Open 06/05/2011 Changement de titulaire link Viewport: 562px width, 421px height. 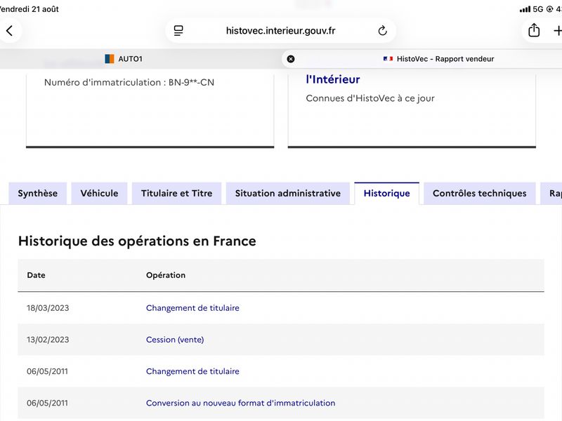pos(192,371)
